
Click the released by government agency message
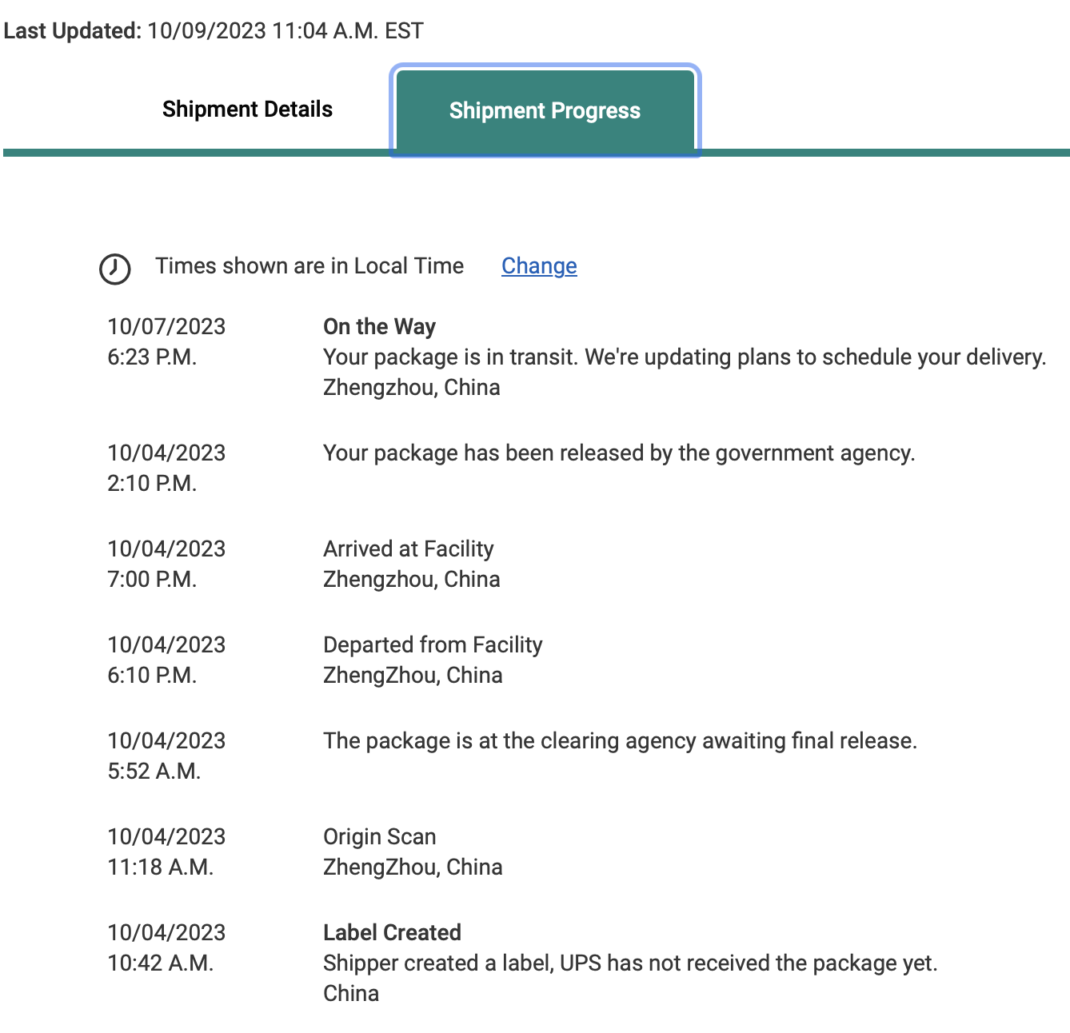pos(618,453)
